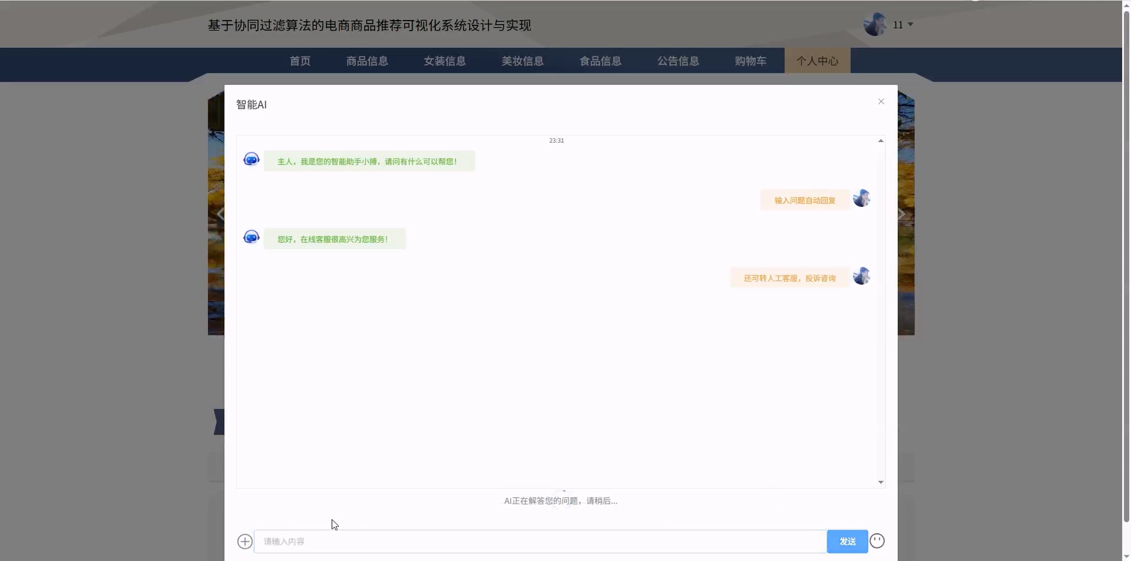
Task: Click the robot avatar beside greeting message
Action: (x=251, y=159)
